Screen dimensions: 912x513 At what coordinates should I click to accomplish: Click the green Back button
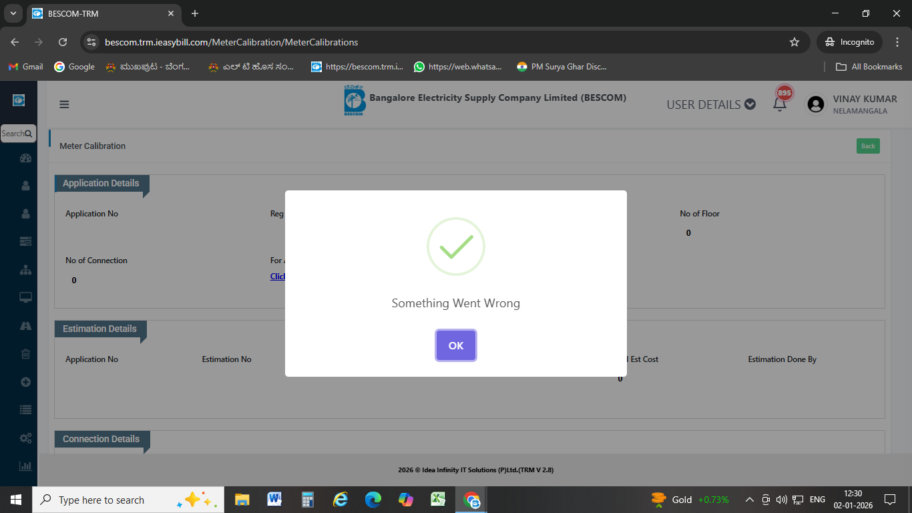point(868,146)
